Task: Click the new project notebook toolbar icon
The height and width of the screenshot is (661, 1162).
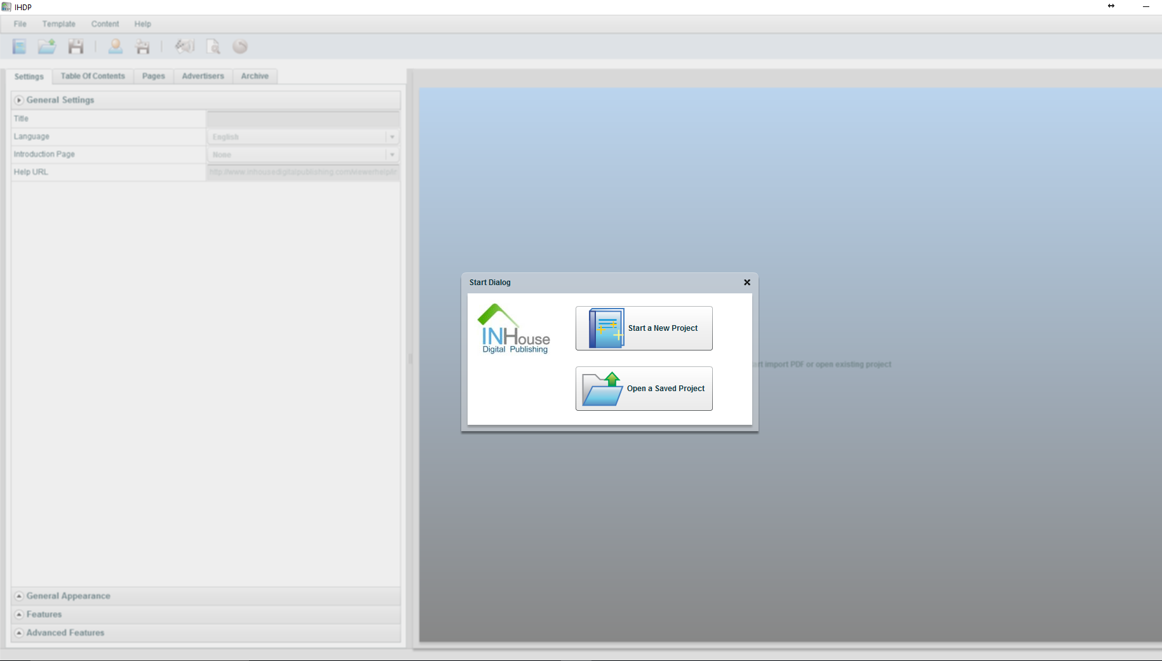Action: 20,46
